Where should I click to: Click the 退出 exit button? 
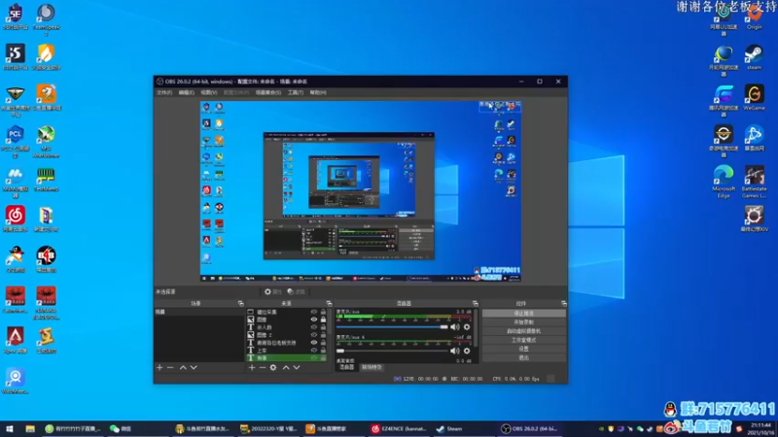click(523, 357)
